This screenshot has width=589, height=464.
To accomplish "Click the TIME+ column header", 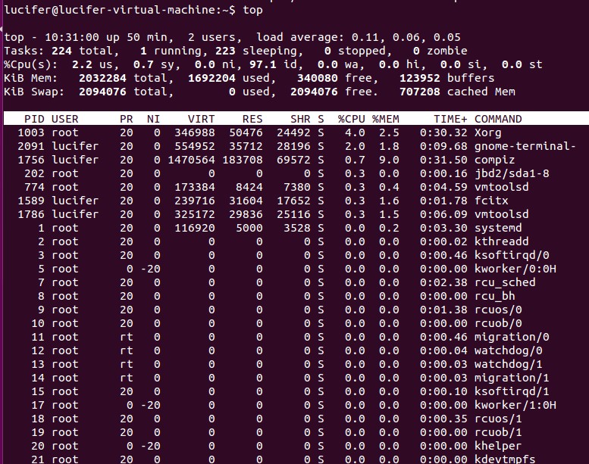I will [x=450, y=120].
